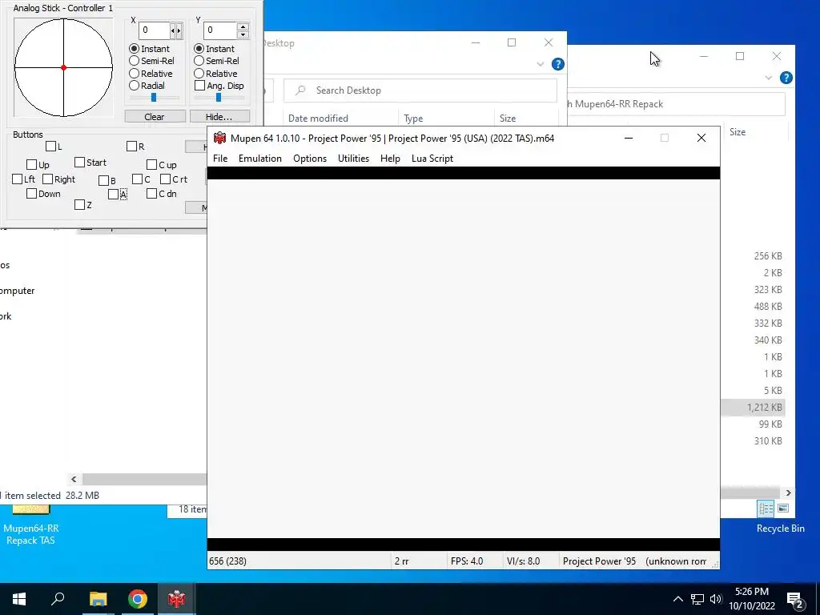Decrease the Y value with down spinner
The image size is (820, 615).
click(x=243, y=34)
